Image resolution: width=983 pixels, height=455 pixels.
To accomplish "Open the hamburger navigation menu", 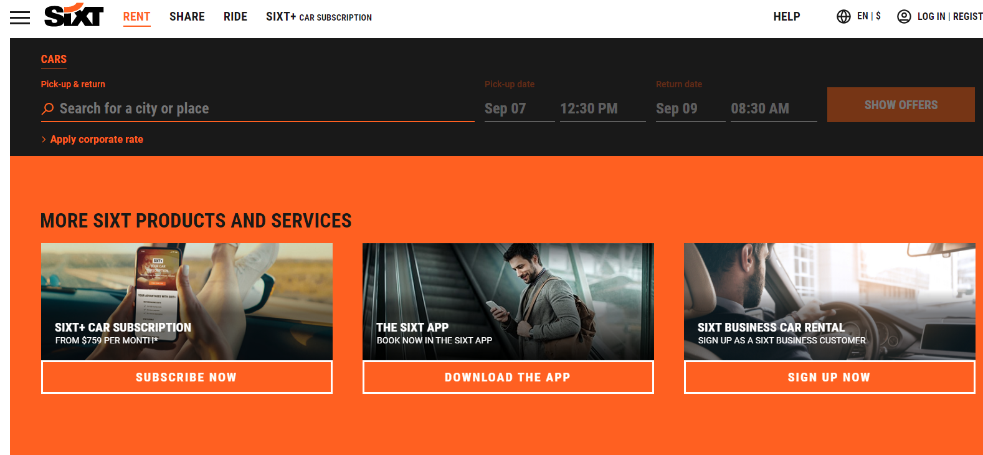I will tap(20, 17).
